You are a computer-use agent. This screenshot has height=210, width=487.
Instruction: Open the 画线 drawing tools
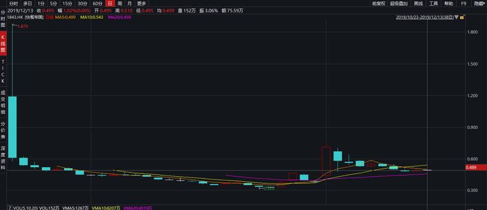tap(418, 3)
